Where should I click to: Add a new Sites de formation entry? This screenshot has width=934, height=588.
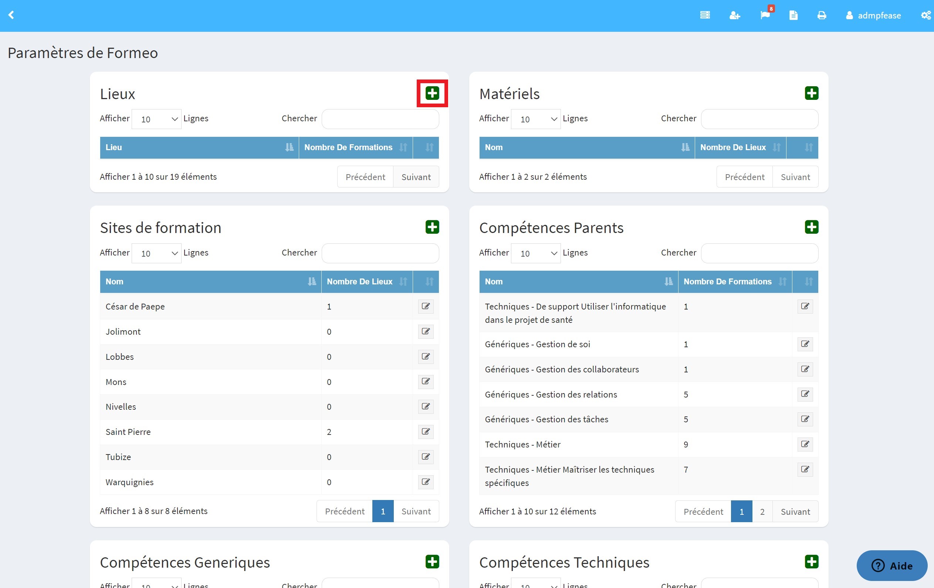(432, 227)
